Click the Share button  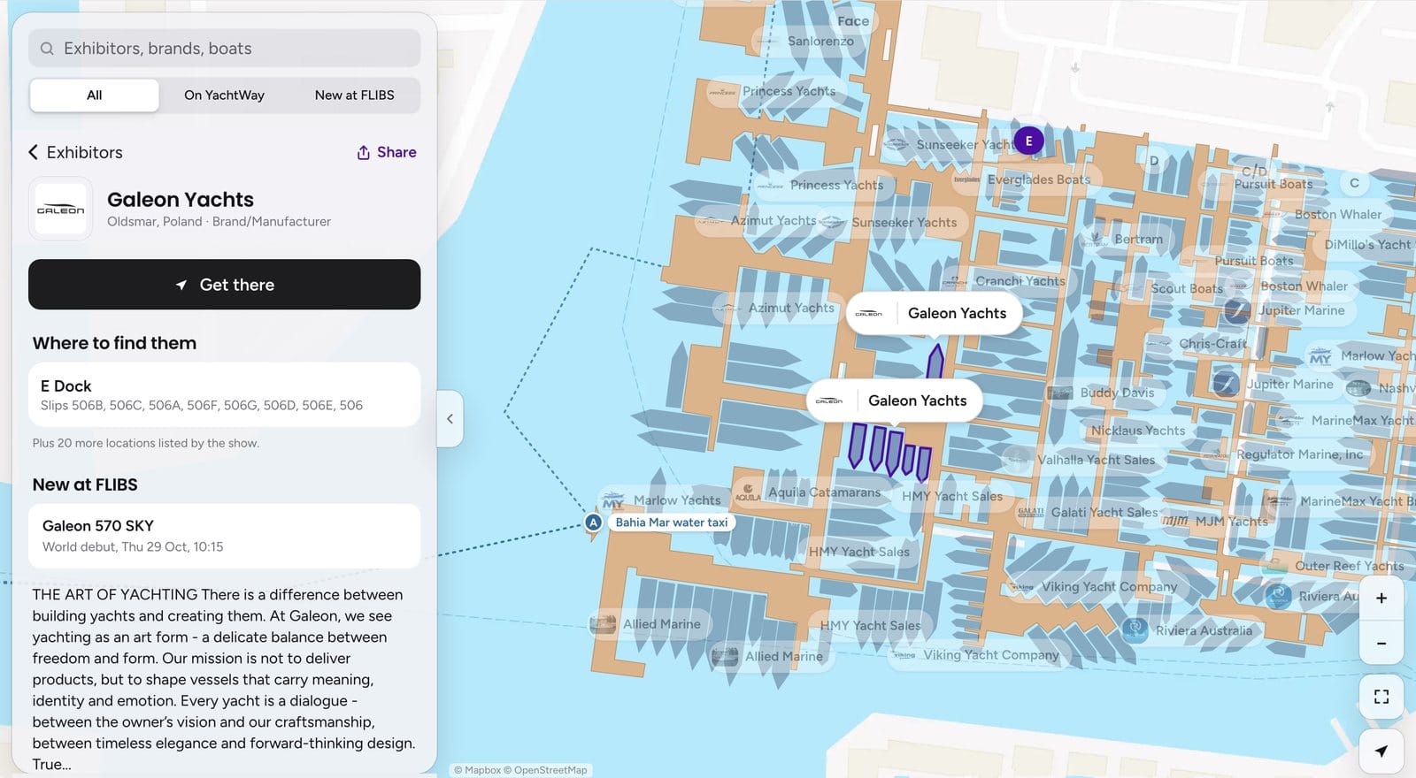coord(386,152)
